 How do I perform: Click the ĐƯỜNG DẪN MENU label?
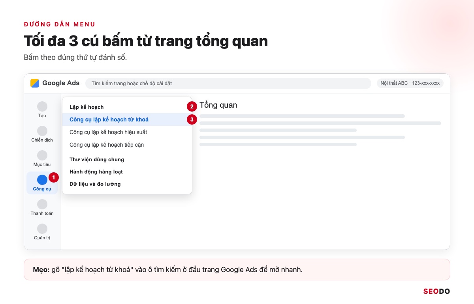60,24
